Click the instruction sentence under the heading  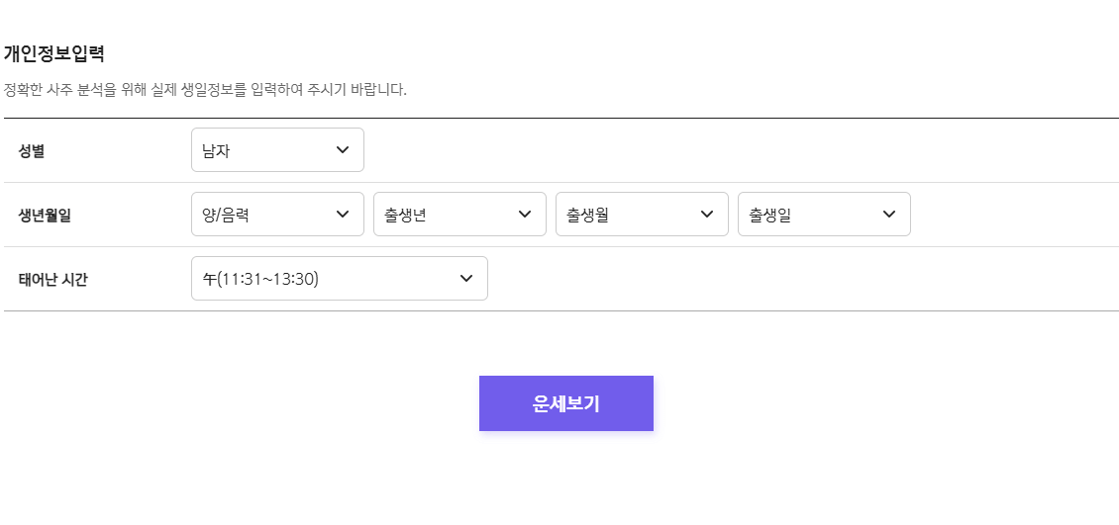point(205,90)
